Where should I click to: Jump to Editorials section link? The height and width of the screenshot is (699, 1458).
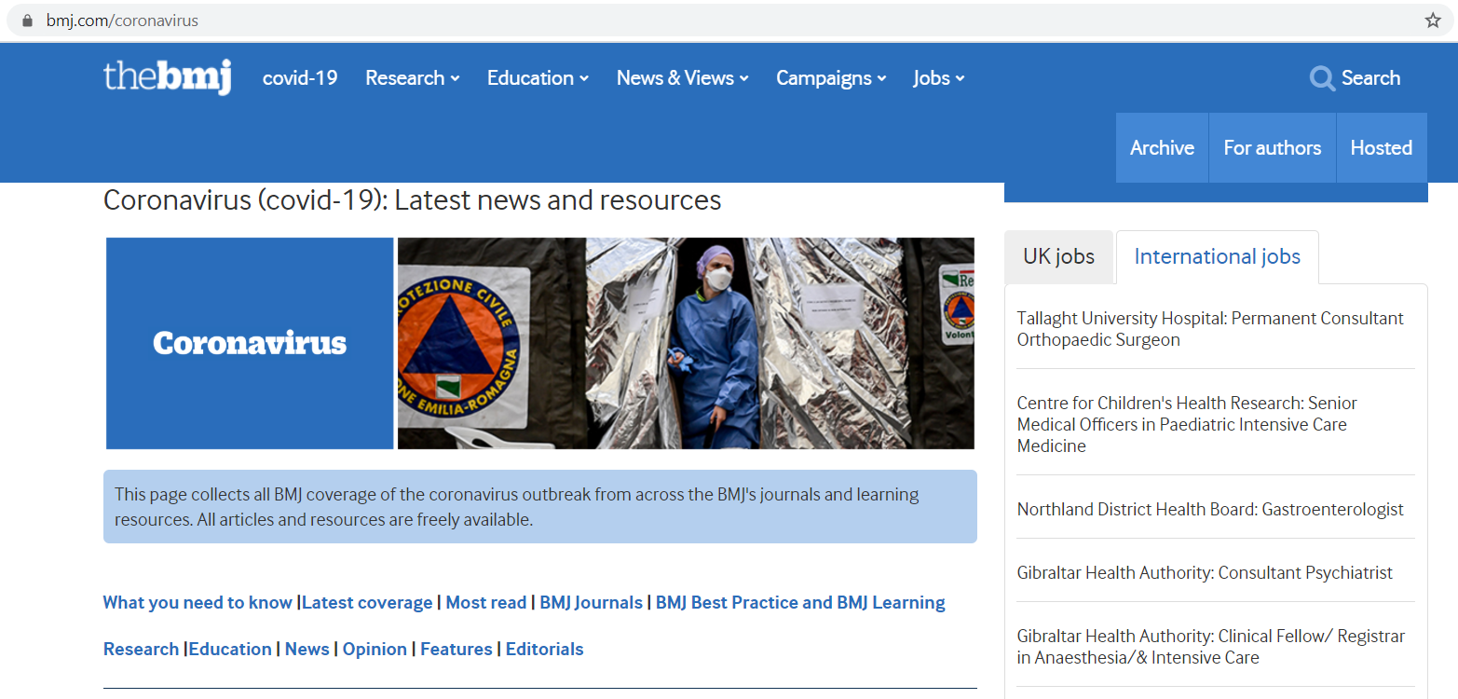pyautogui.click(x=545, y=650)
